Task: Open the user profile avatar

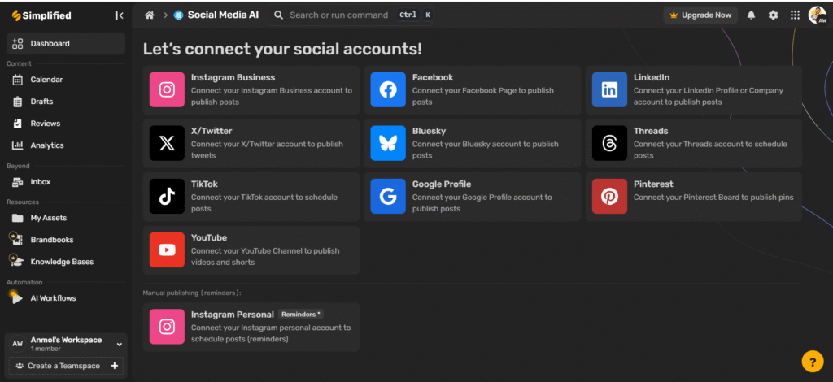Action: coord(817,15)
